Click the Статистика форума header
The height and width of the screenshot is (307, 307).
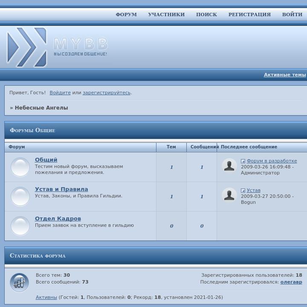point(38,256)
